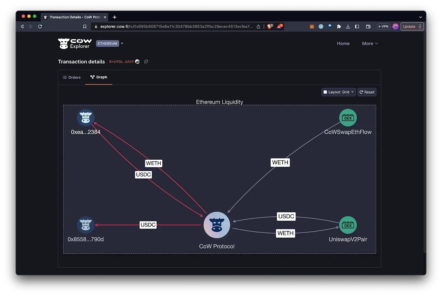This screenshot has height=296, width=442.
Task: Toggle the browser sidebar panel icon
Action: [x=357, y=27]
